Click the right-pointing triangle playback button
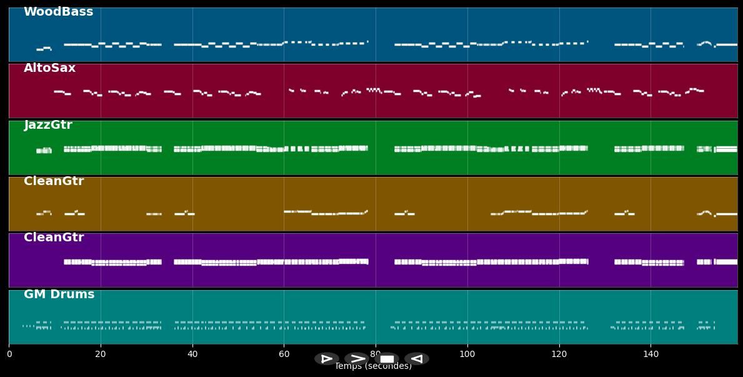This screenshot has height=377, width=743. [x=326, y=359]
